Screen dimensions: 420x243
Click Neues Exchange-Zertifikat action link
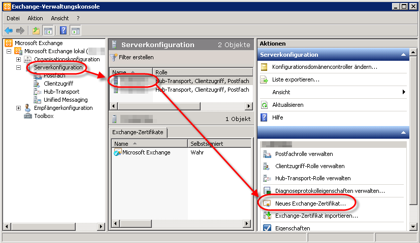pyautogui.click(x=310, y=203)
